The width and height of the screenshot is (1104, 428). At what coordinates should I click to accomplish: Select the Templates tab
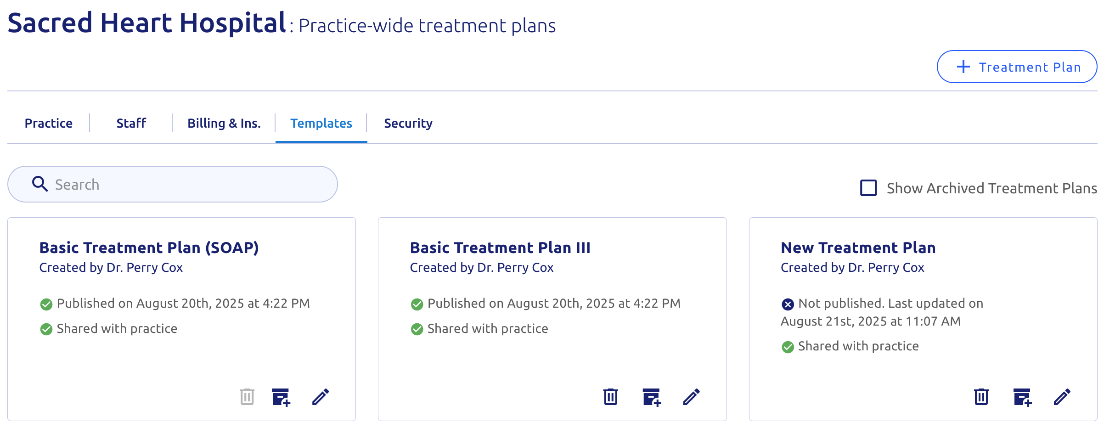(321, 123)
